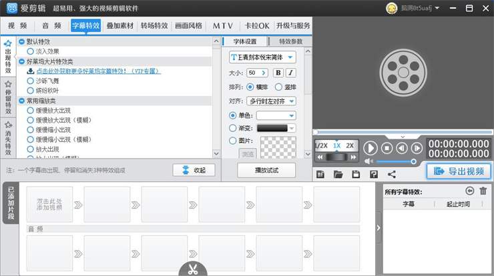
Task: Click the 收起 collapse button
Action: 194,170
